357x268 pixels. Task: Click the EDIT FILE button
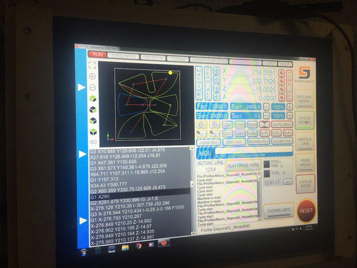coord(234,142)
